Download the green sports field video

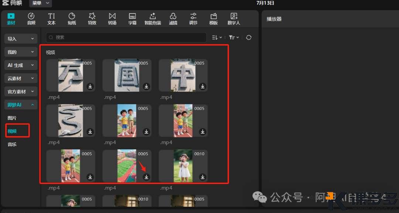pyautogui.click(x=146, y=177)
